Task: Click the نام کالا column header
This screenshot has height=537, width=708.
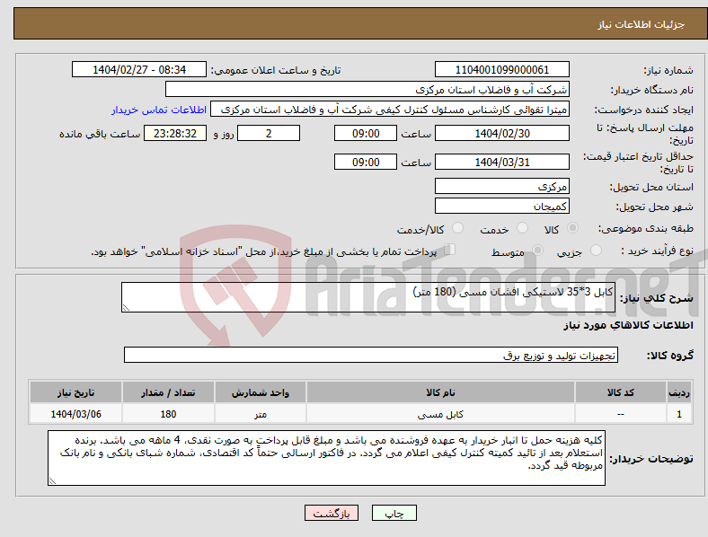Action: click(x=440, y=392)
